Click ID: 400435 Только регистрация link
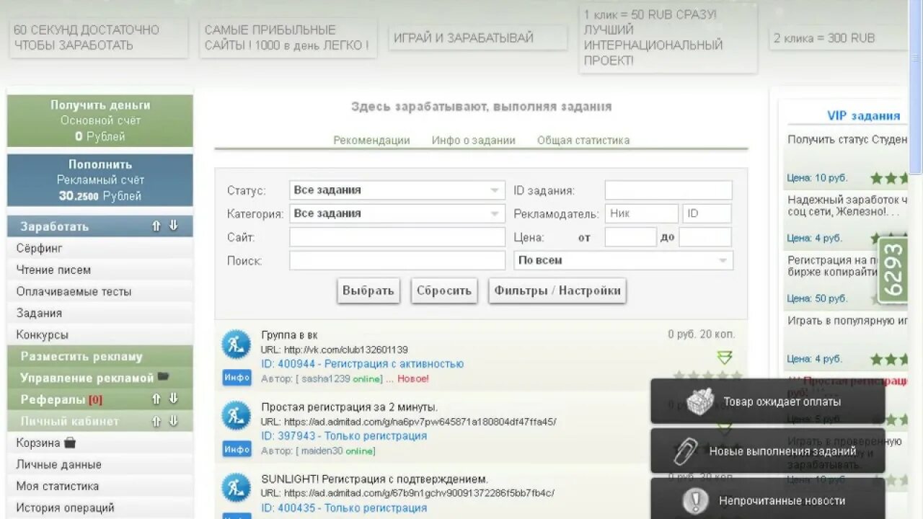 (x=344, y=508)
